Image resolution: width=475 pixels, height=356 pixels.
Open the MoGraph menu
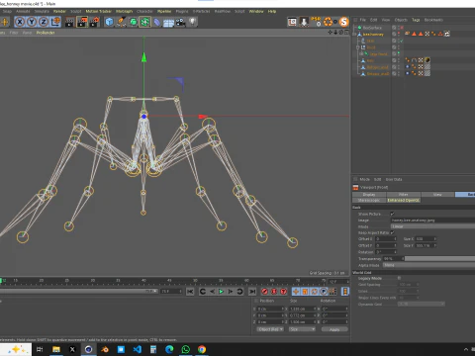pos(124,11)
